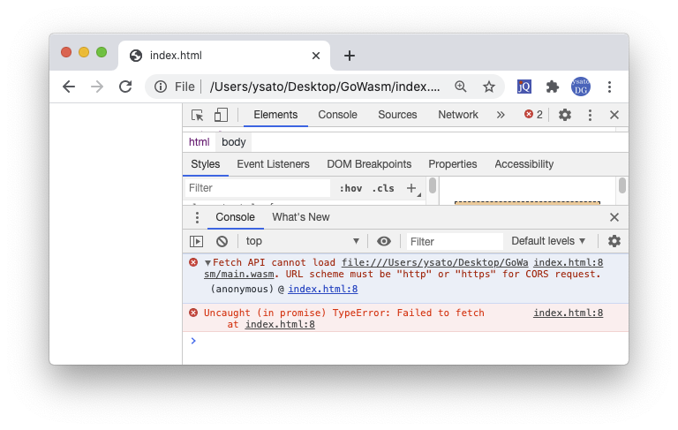The image size is (678, 430).
Task: Click the console Filter input field
Action: tap(454, 241)
